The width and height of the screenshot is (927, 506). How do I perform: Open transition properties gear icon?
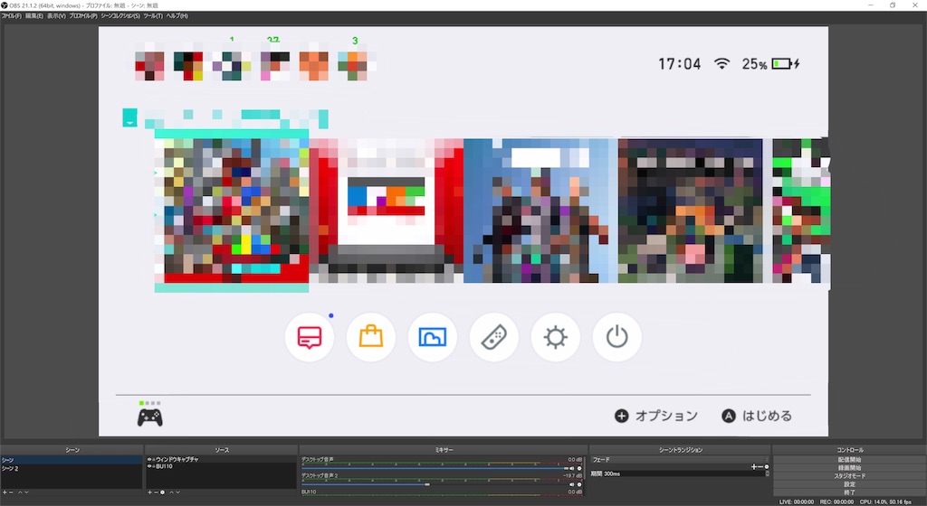click(x=767, y=467)
